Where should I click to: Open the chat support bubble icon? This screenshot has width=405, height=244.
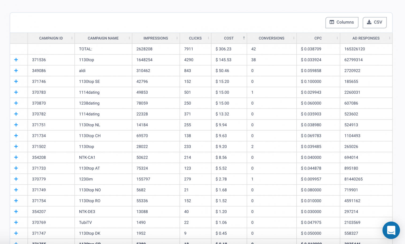click(x=391, y=230)
